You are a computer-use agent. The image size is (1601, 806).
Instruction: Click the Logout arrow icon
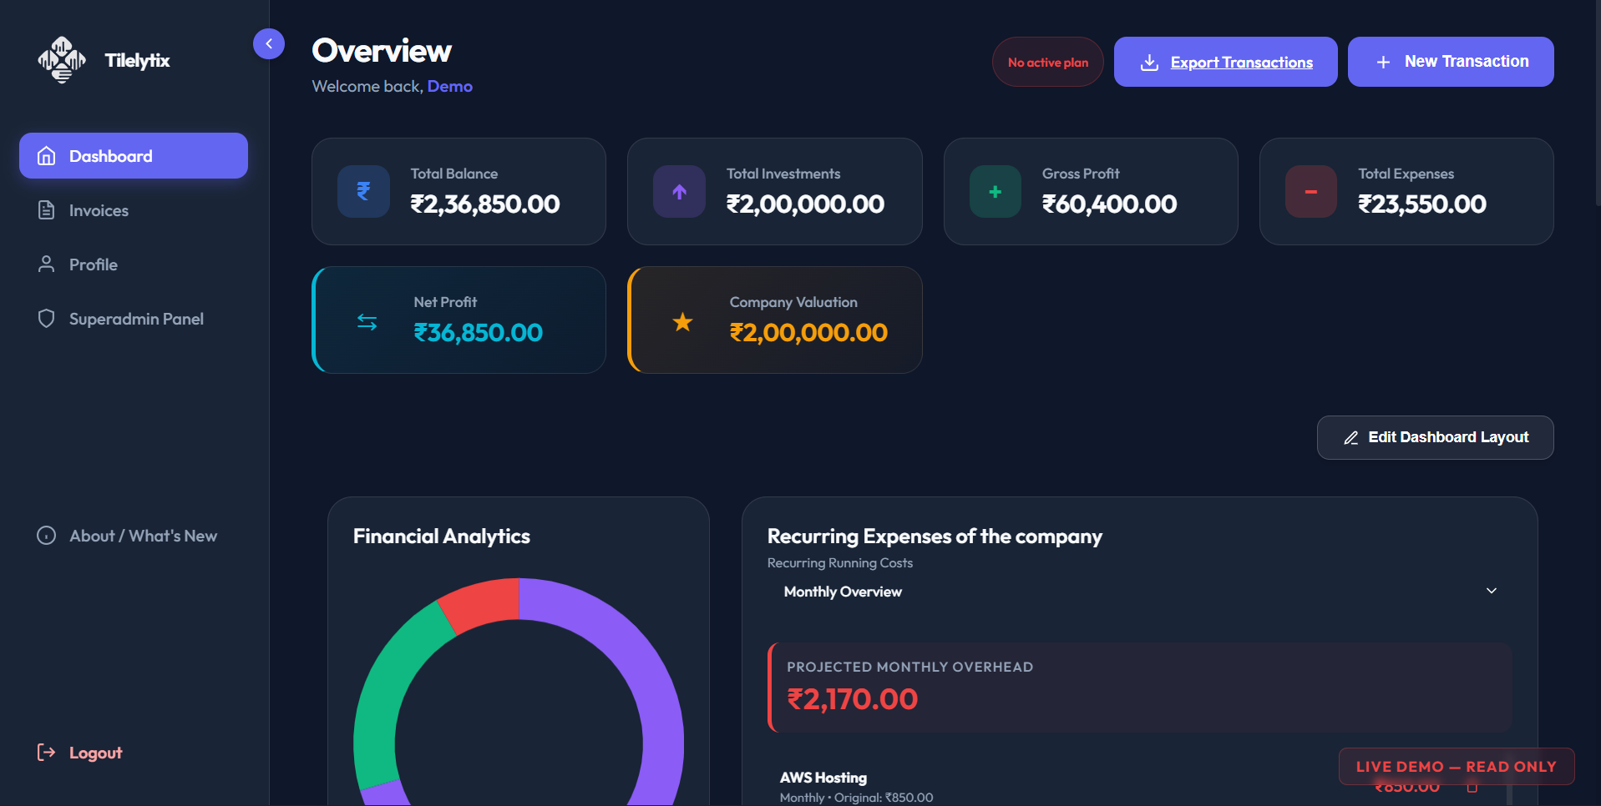[x=47, y=753]
